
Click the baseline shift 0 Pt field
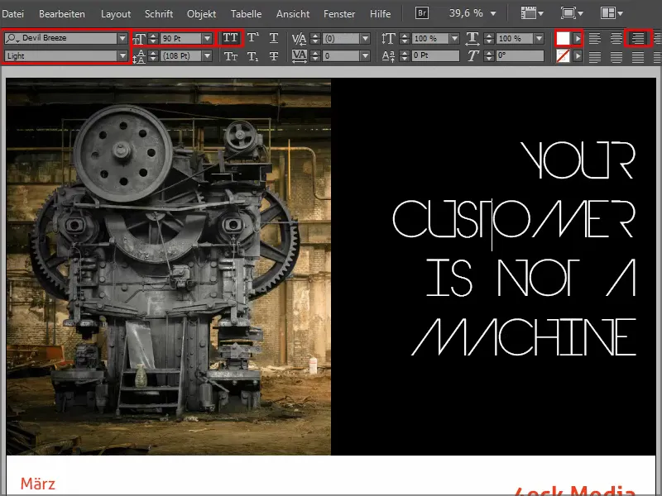pyautogui.click(x=436, y=55)
